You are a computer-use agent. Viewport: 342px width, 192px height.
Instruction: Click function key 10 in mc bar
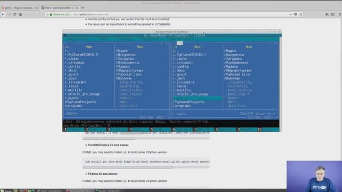click(x=268, y=130)
